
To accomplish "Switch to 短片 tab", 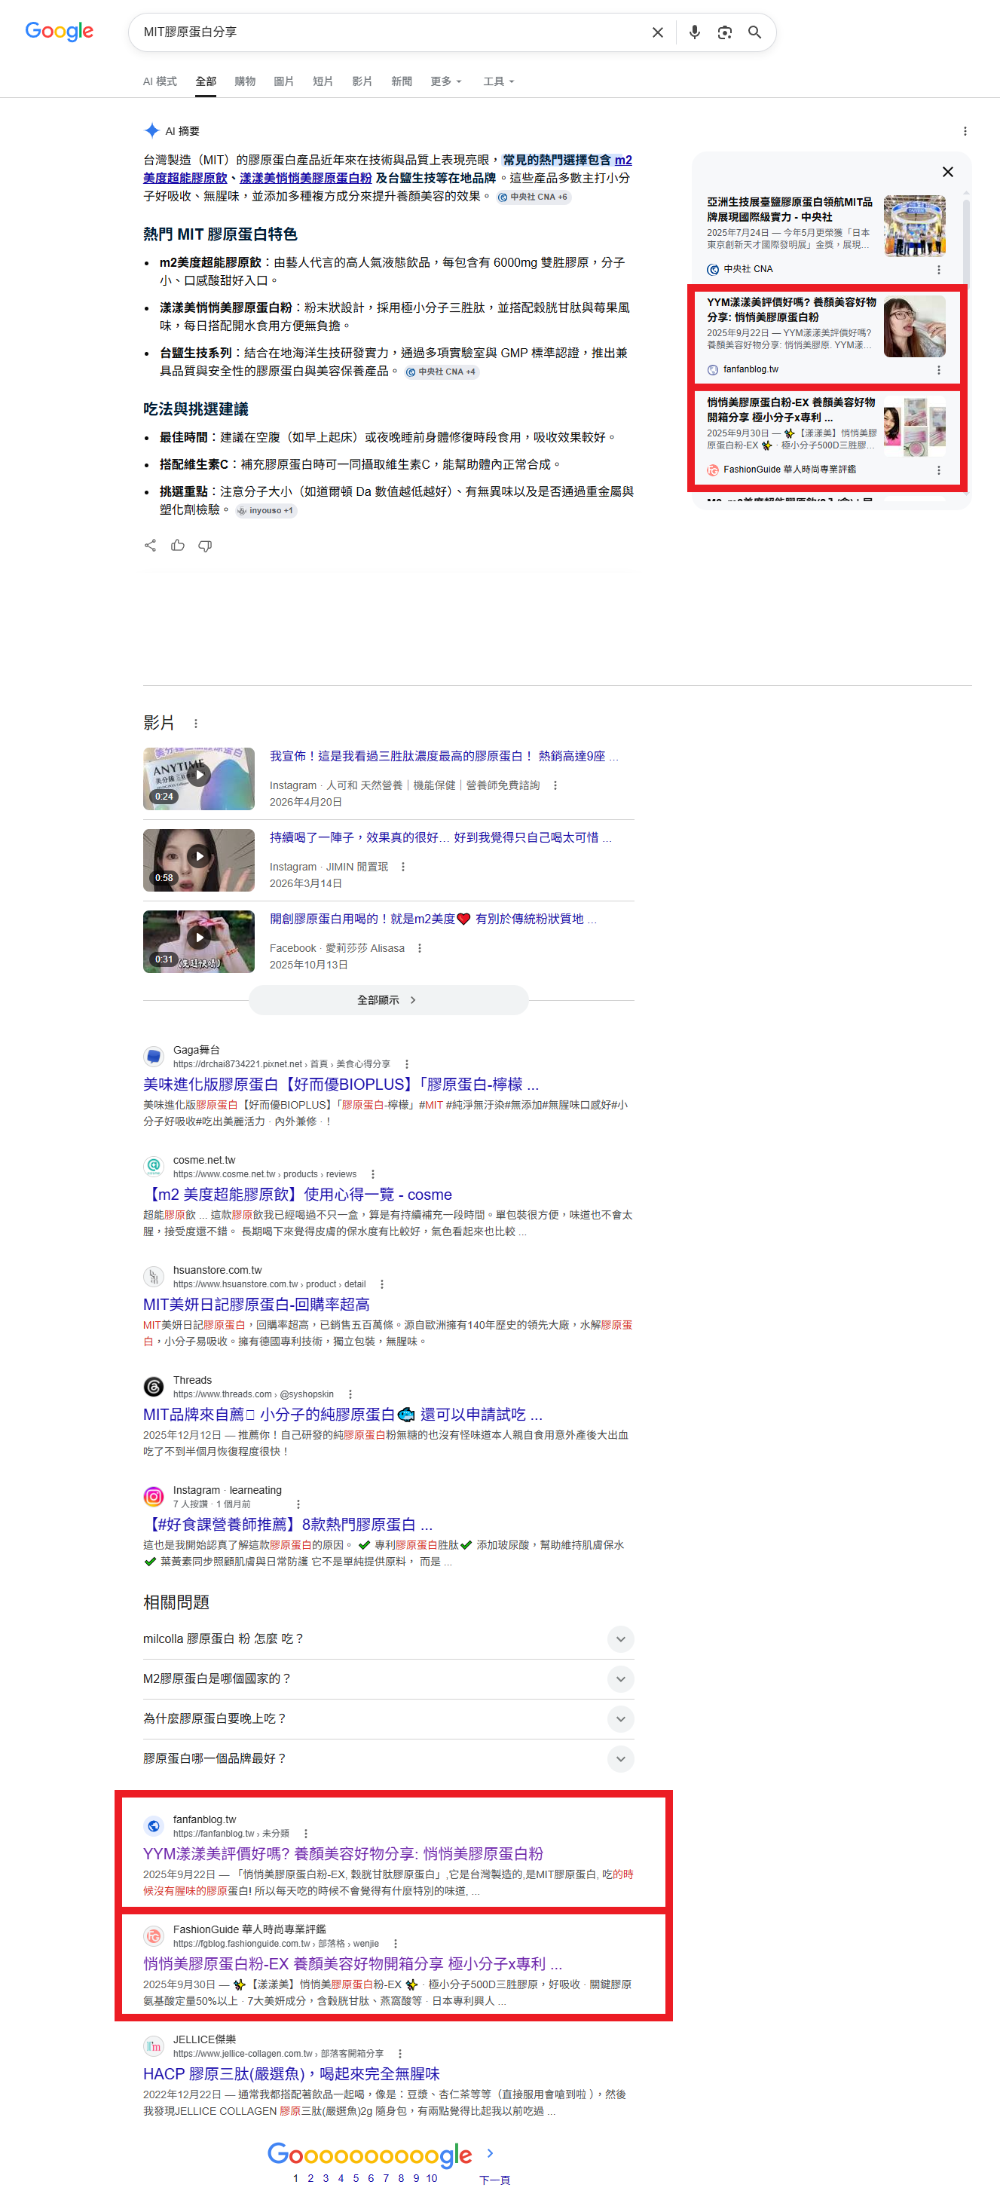I will pos(323,81).
